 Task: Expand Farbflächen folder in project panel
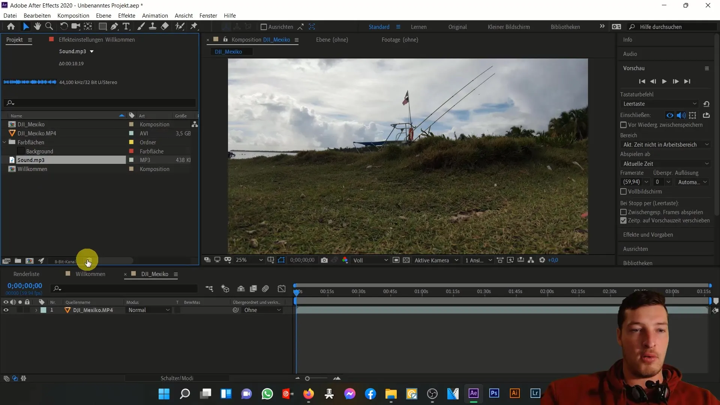pyautogui.click(x=5, y=142)
